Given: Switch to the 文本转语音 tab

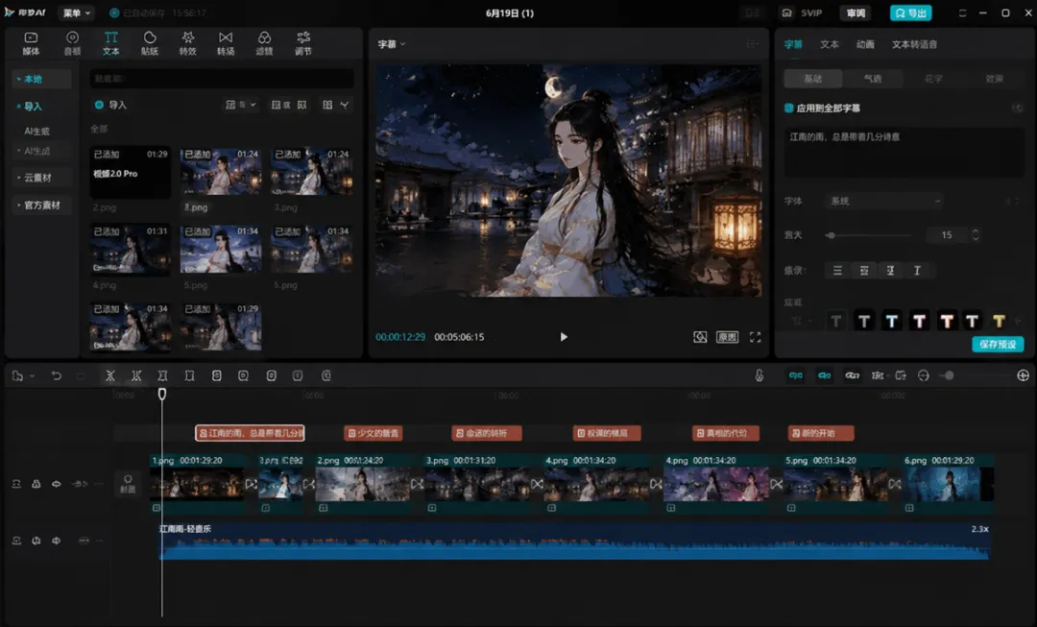Looking at the screenshot, I should (914, 44).
